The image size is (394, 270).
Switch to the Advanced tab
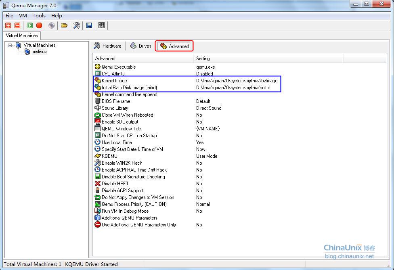[x=174, y=46]
